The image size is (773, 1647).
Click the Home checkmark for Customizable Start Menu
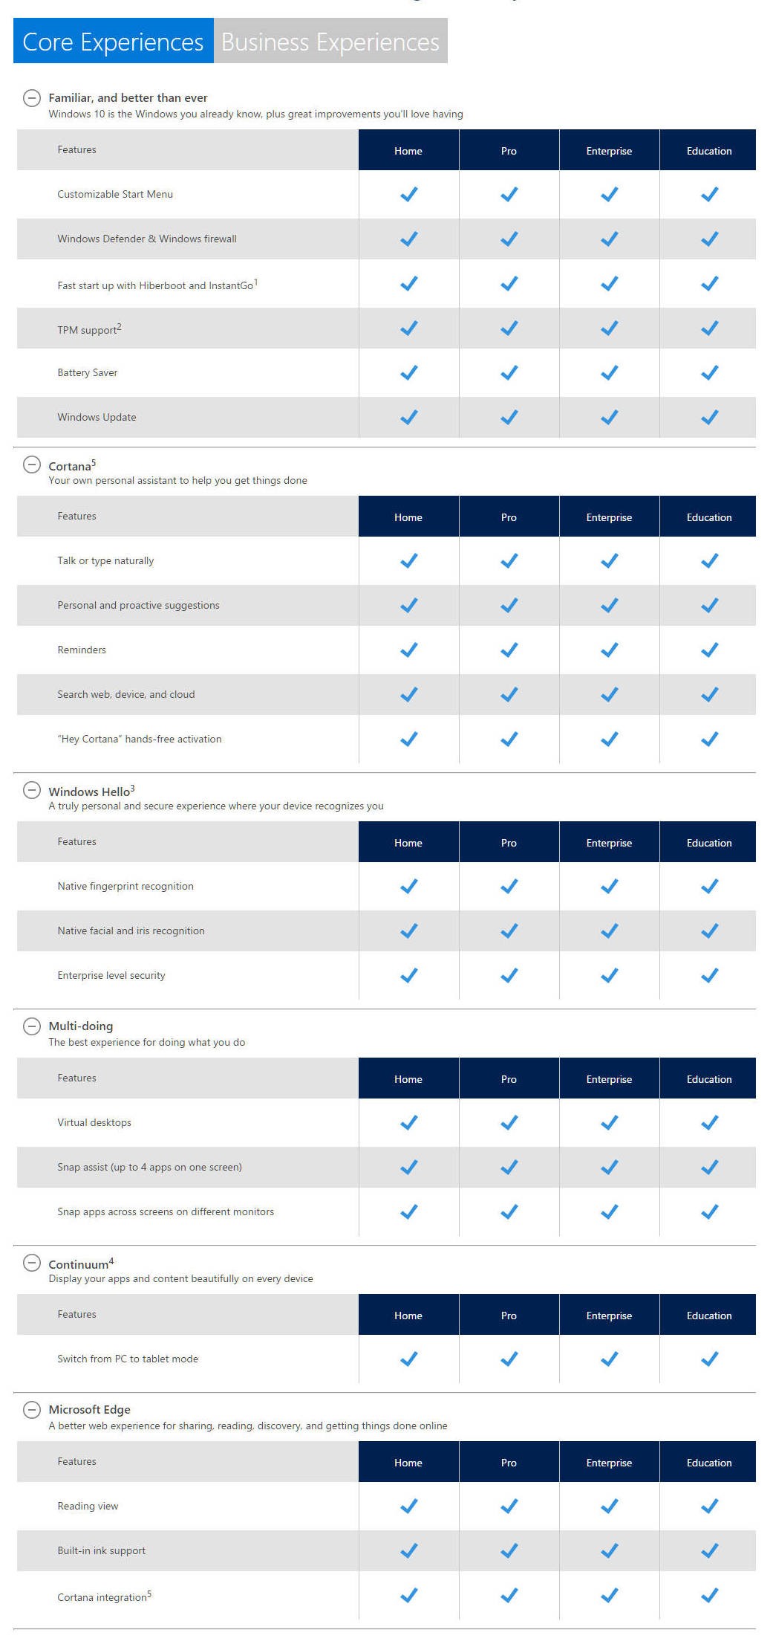(x=408, y=194)
